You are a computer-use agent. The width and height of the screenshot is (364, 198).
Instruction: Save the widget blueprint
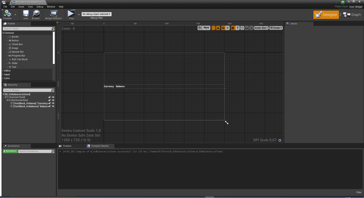(26, 14)
